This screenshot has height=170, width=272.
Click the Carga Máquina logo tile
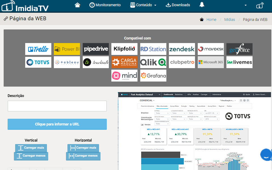[x=124, y=62]
